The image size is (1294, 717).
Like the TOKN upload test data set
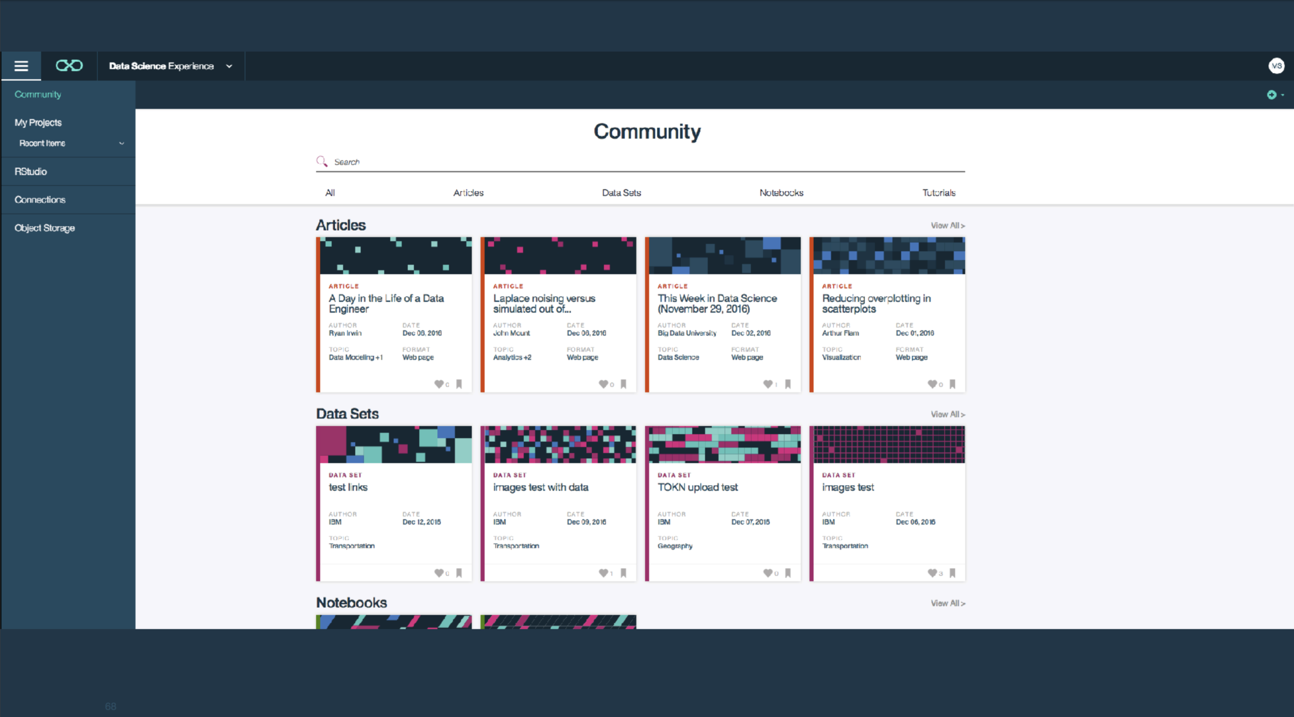tap(768, 573)
